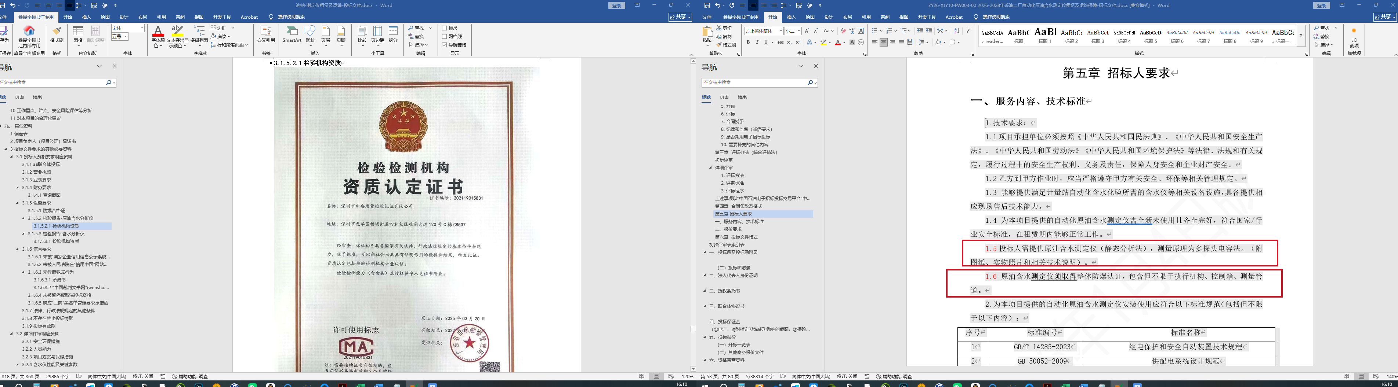The height and width of the screenshot is (387, 1398).
Task: Switch to 页面 tab in left navigation pane
Action: click(19, 97)
